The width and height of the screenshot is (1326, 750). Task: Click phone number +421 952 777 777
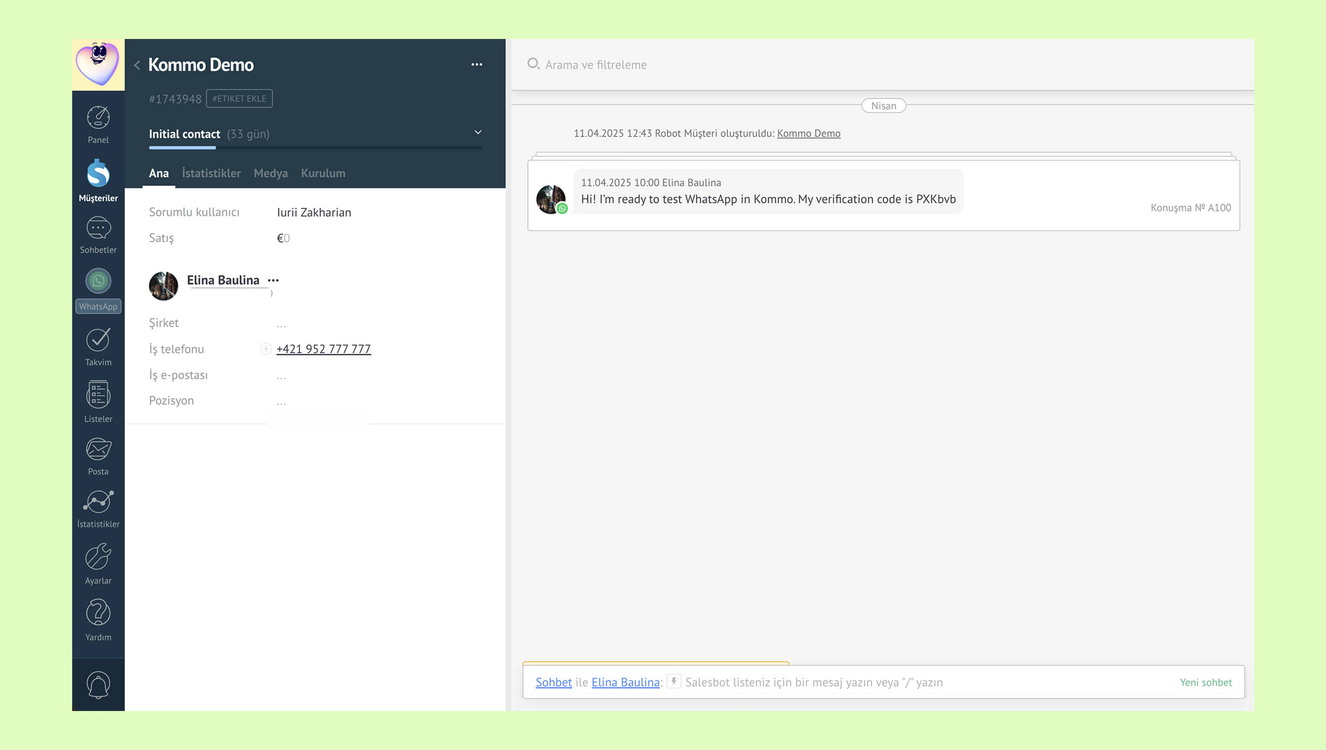pos(324,349)
